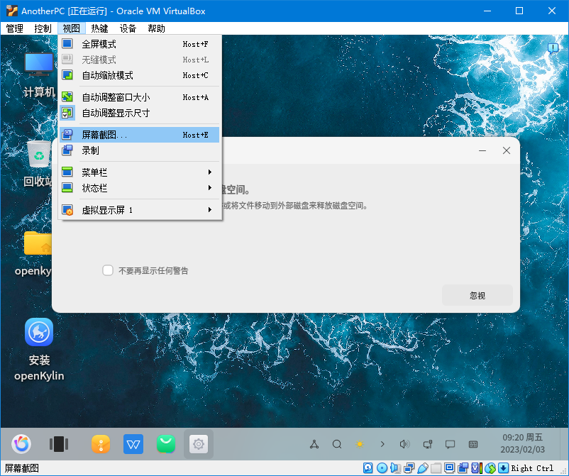Expand the 虚拟显示屏 1 submenu
The height and width of the screenshot is (476, 569).
click(140, 210)
